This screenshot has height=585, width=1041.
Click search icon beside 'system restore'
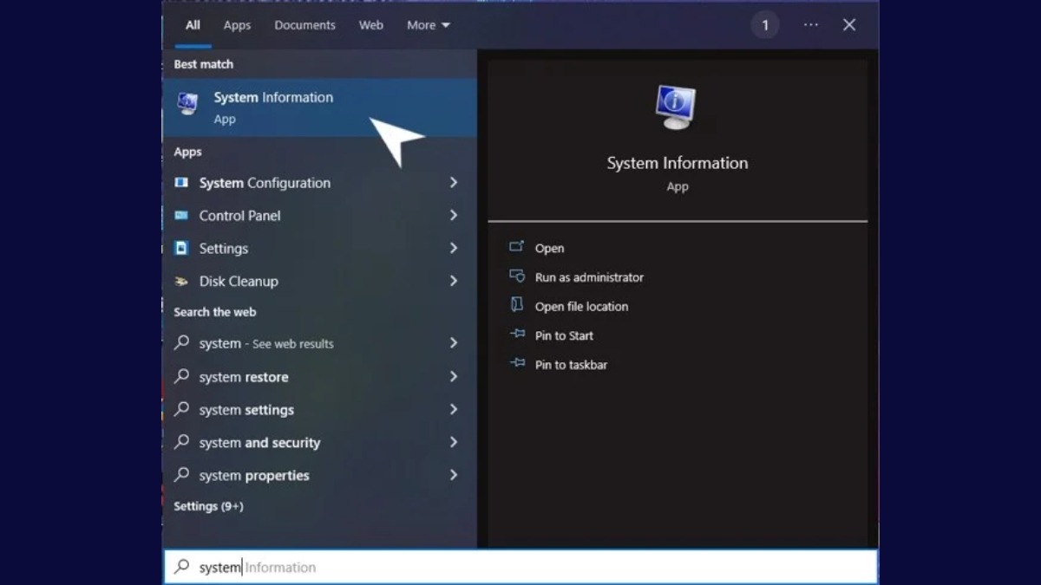[181, 376]
